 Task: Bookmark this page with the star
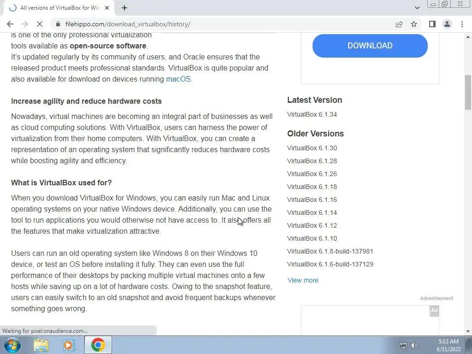414,24
